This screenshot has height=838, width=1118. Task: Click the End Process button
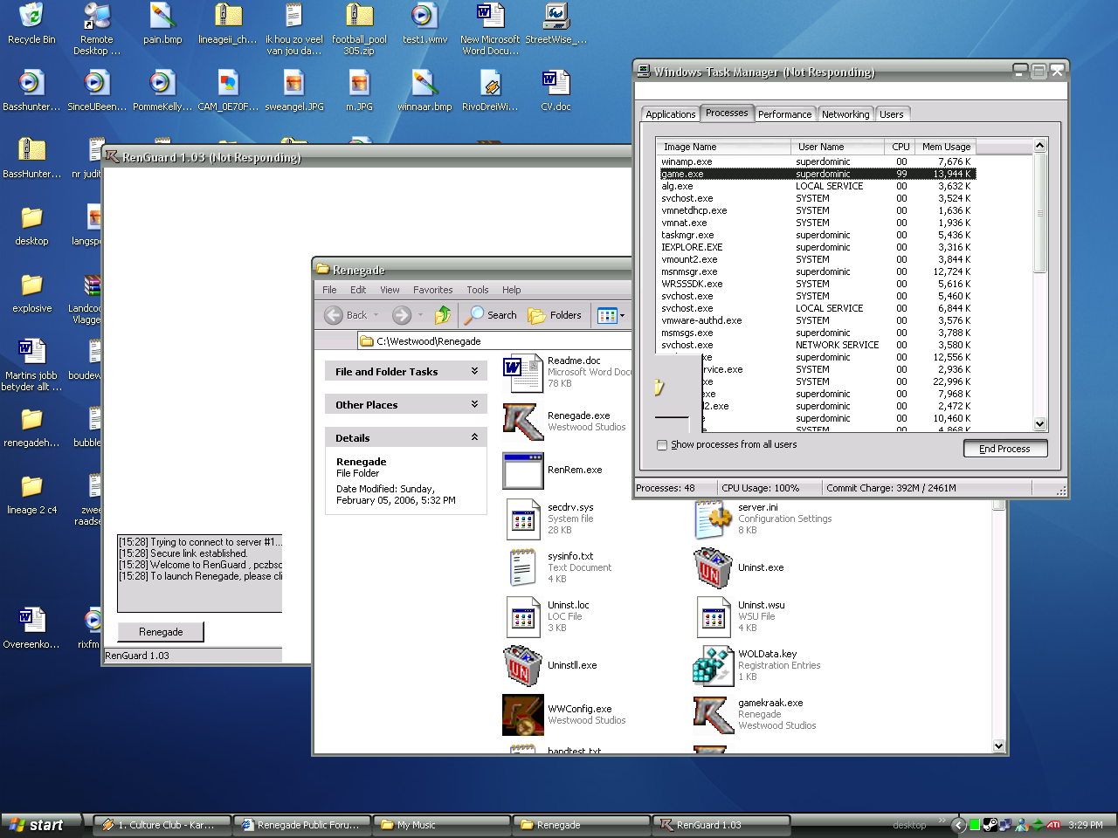1004,449
